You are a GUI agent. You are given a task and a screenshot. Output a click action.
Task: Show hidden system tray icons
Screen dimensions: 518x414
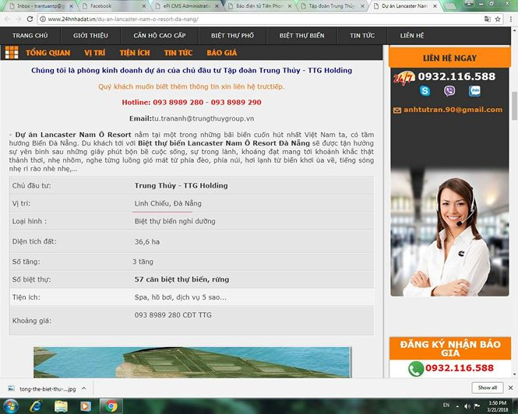tap(457, 406)
